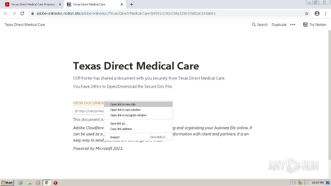331x186 pixels.
Task: Open the Windows Start menu
Action: [x=7, y=182]
